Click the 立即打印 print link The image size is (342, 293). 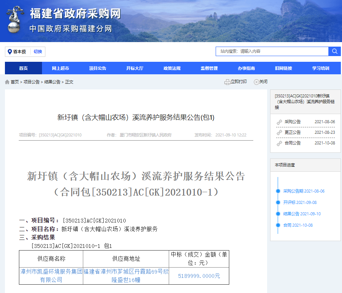click(x=239, y=82)
